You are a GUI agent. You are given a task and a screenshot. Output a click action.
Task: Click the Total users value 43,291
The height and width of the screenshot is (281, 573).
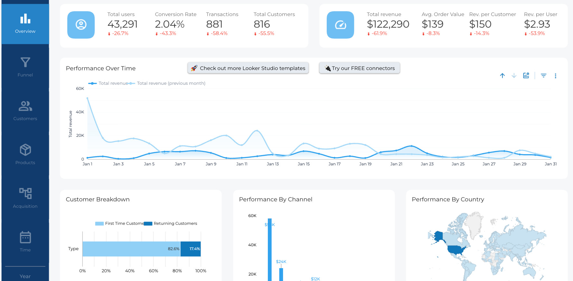click(122, 24)
